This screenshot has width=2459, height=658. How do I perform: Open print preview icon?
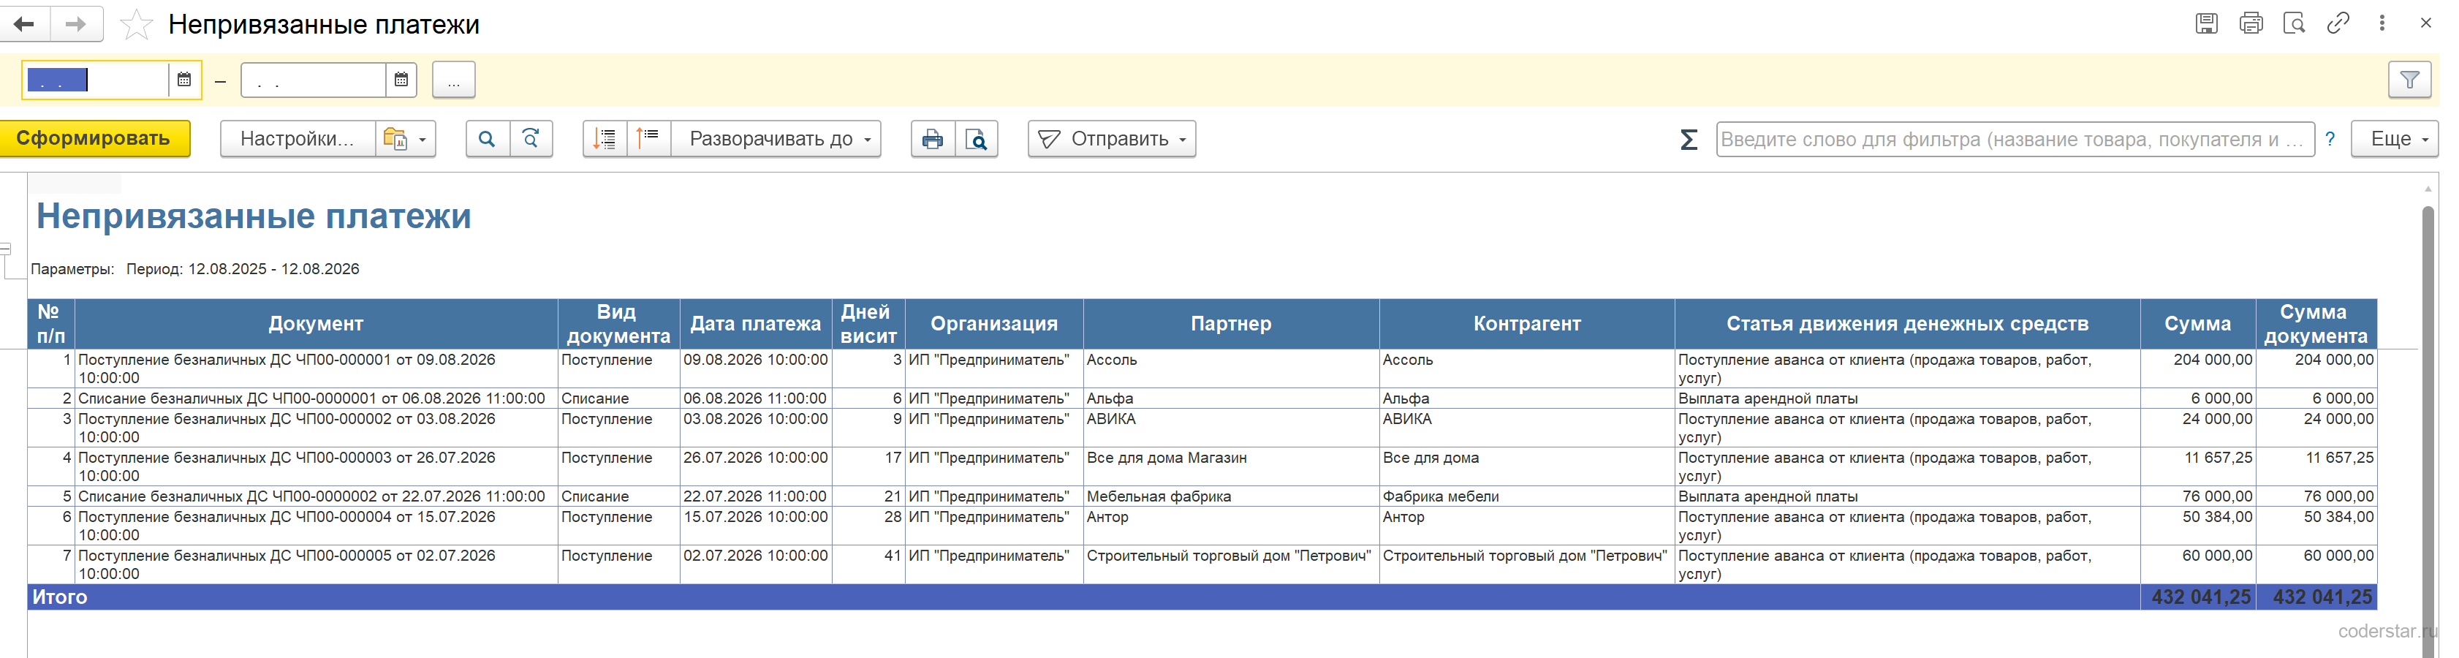coord(977,140)
